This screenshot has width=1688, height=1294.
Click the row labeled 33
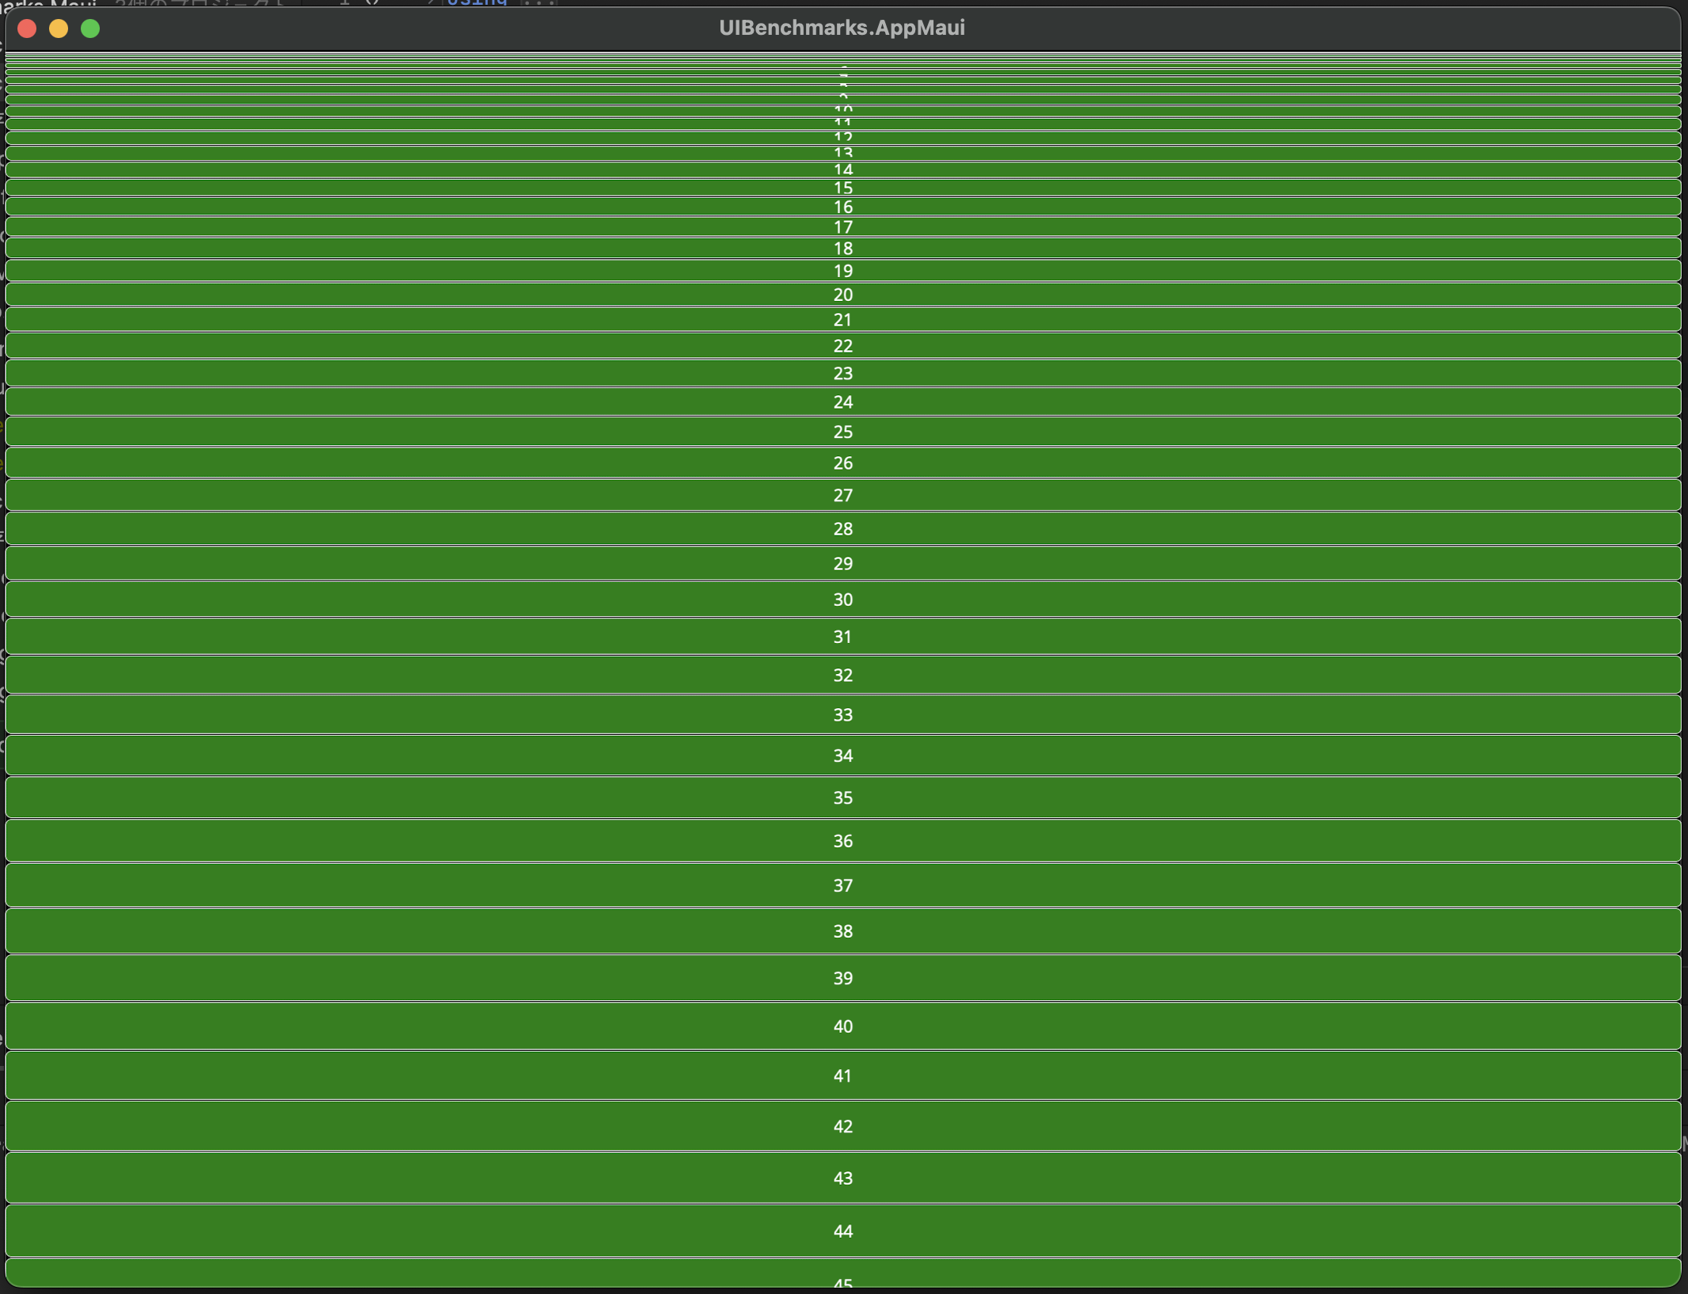point(842,714)
